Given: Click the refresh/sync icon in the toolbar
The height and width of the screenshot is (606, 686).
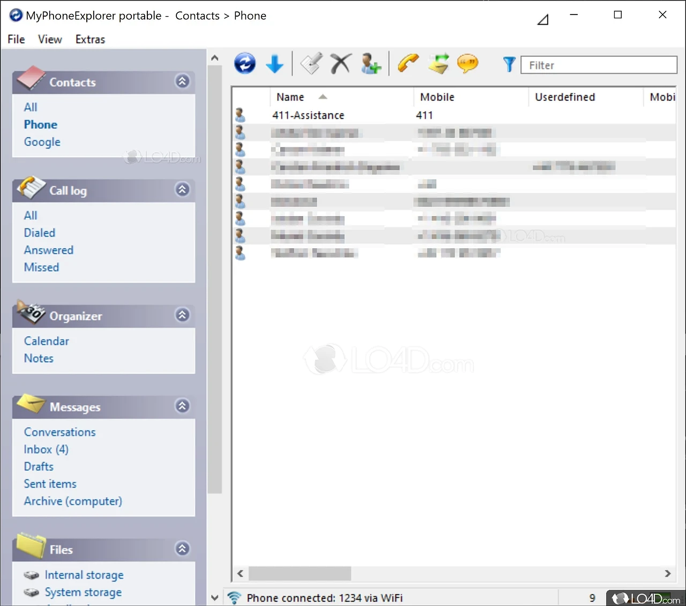Looking at the screenshot, I should pyautogui.click(x=245, y=63).
